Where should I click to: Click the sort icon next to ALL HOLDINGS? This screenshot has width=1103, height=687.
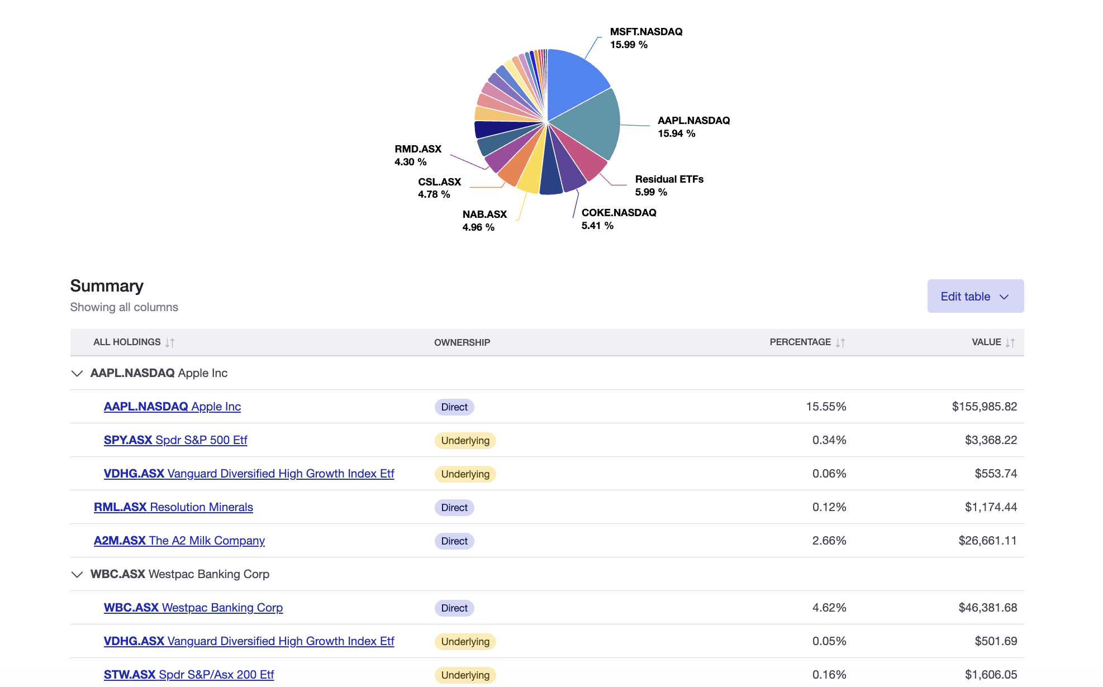[x=170, y=342]
